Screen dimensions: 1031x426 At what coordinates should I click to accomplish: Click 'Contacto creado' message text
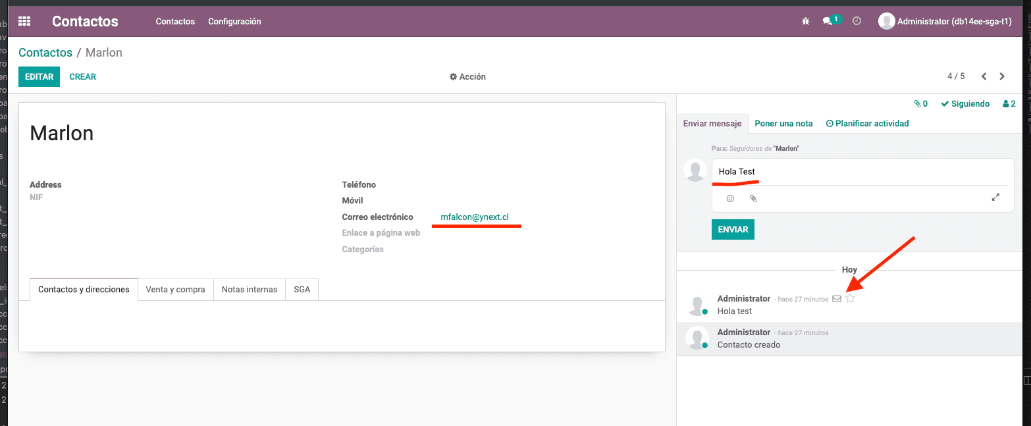749,344
